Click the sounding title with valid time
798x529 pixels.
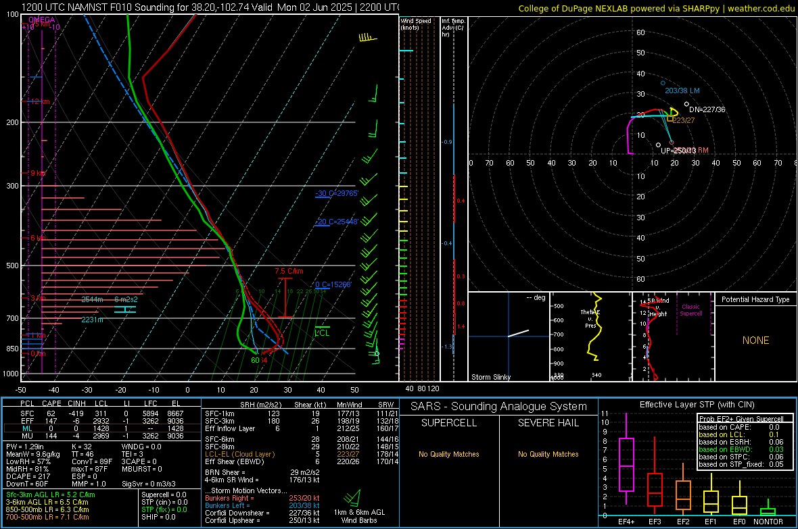coord(210,7)
